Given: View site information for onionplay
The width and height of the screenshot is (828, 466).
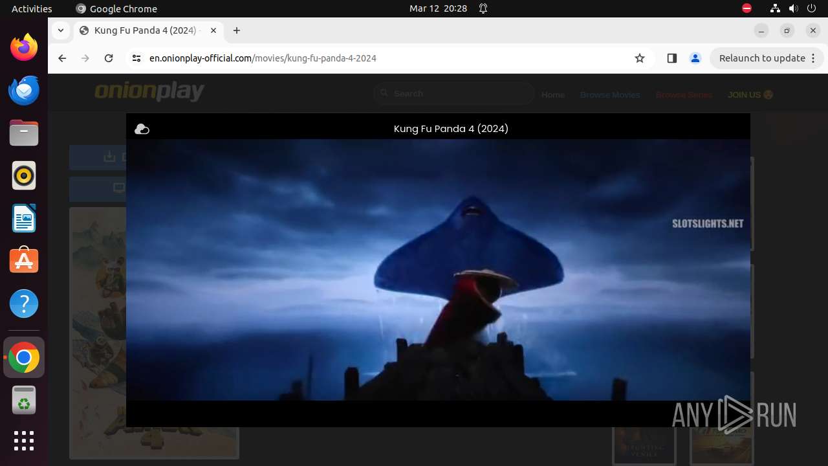Looking at the screenshot, I should tap(136, 58).
